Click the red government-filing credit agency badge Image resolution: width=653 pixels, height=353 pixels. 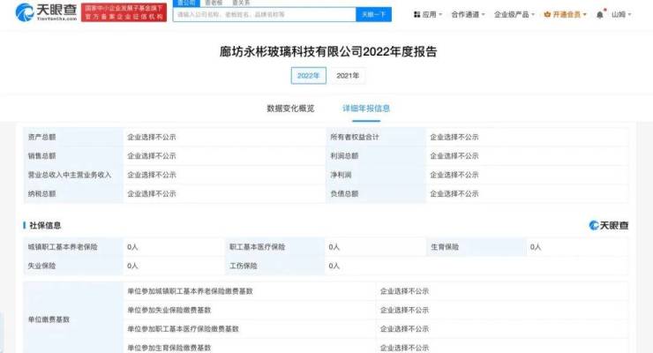(124, 11)
